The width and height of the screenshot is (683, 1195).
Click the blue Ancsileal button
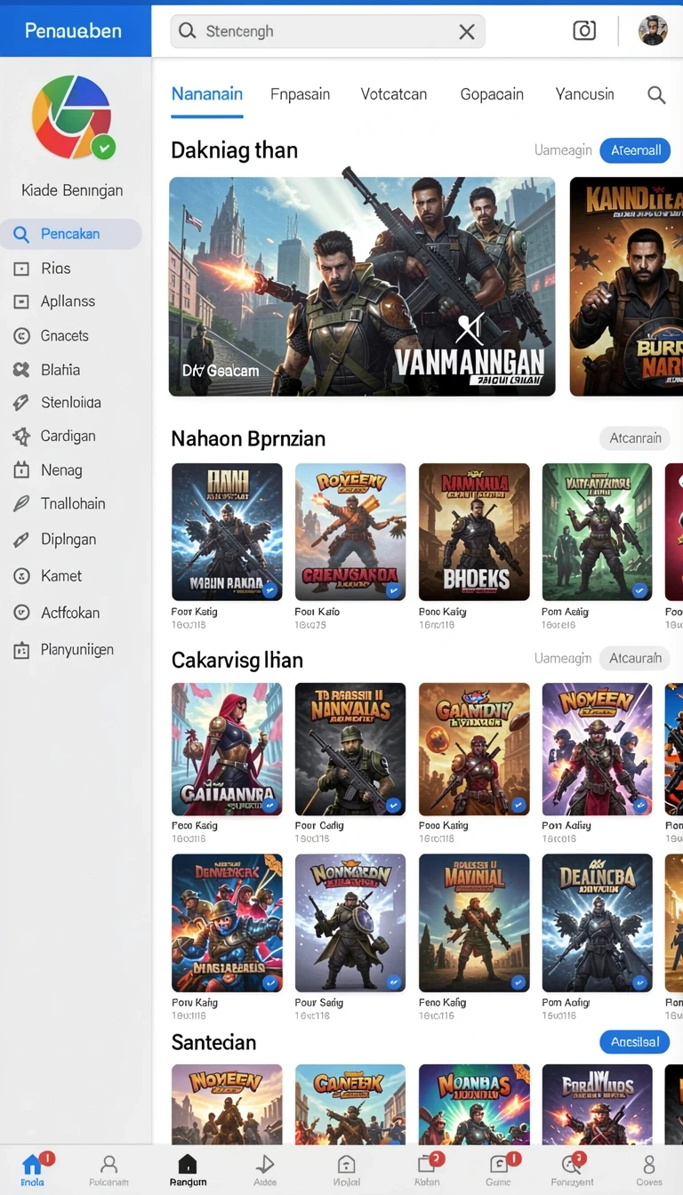click(x=635, y=1042)
